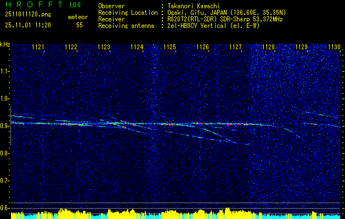Click time marker 1127
The width and height of the screenshot is (345, 219).
tap(235, 47)
